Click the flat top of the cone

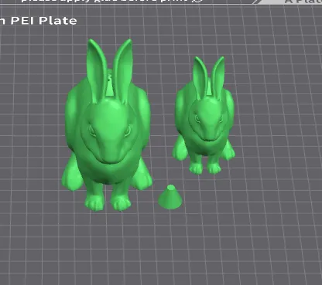tap(171, 187)
